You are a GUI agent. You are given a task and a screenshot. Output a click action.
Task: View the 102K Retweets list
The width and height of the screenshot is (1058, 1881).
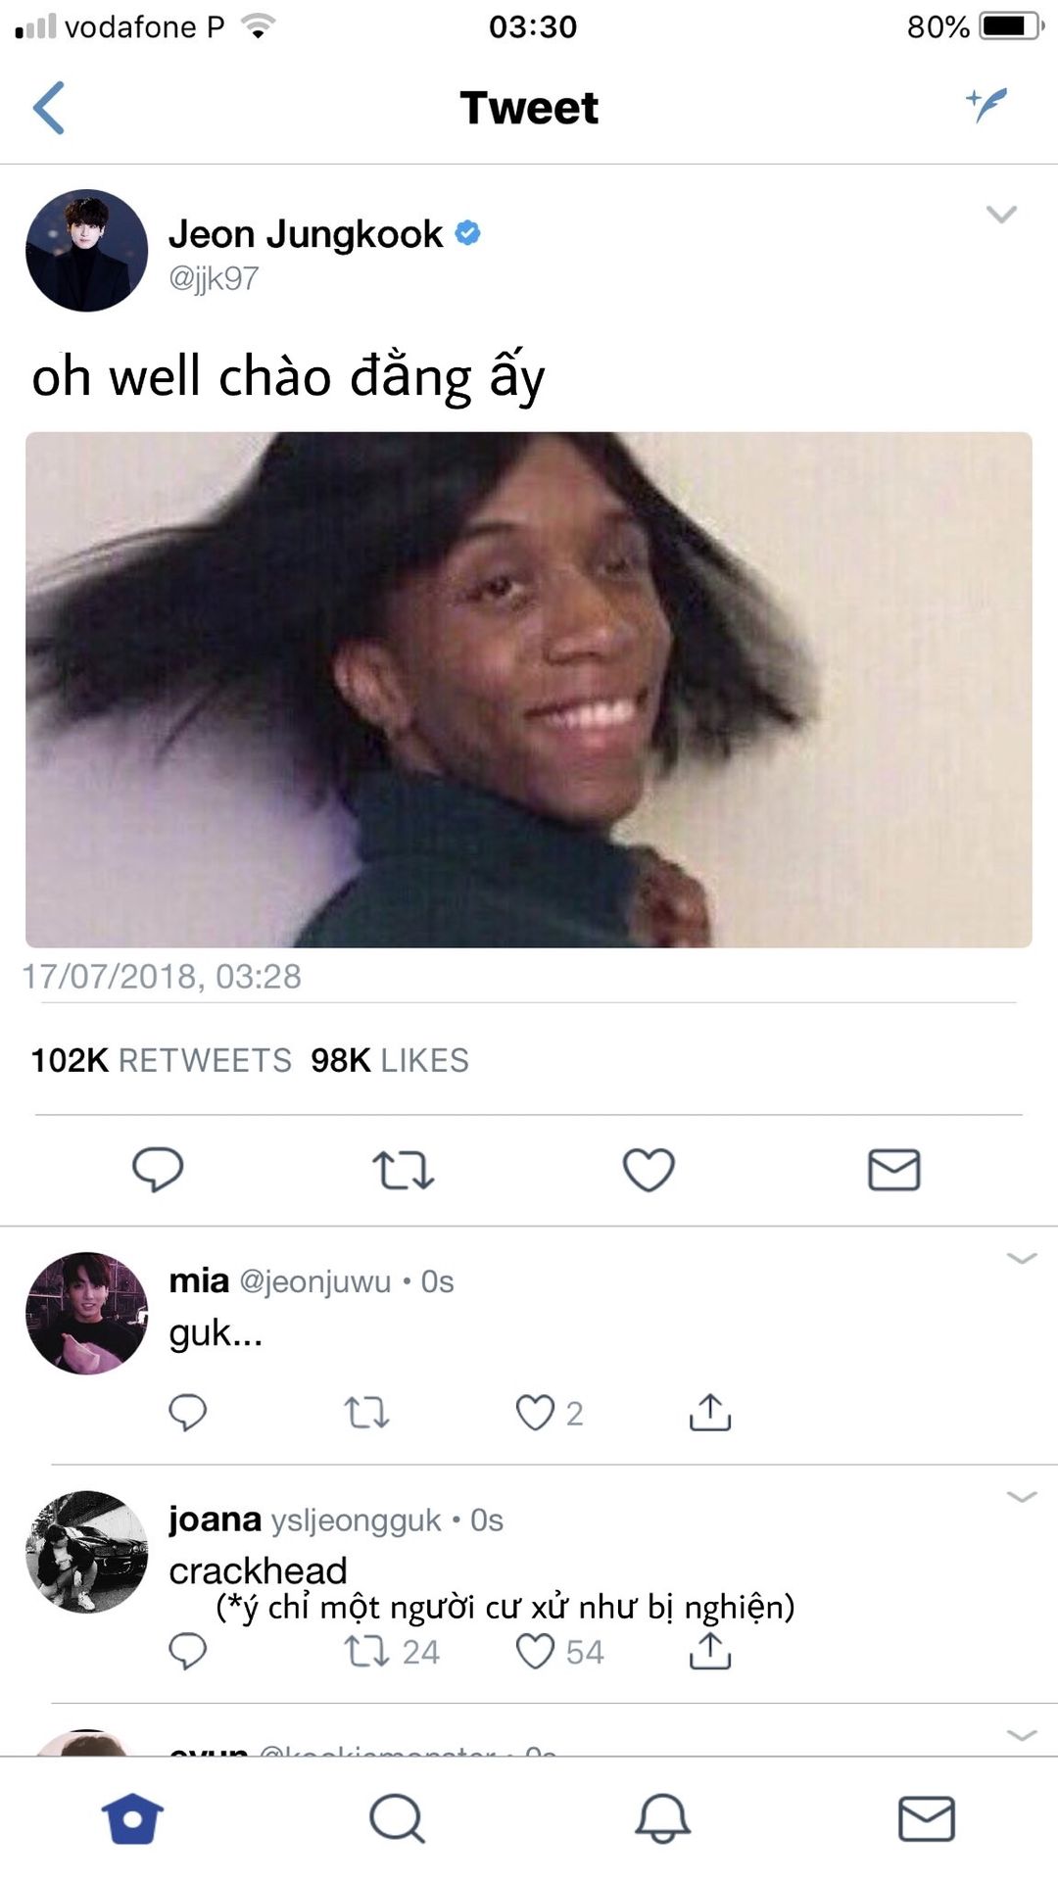(161, 1060)
